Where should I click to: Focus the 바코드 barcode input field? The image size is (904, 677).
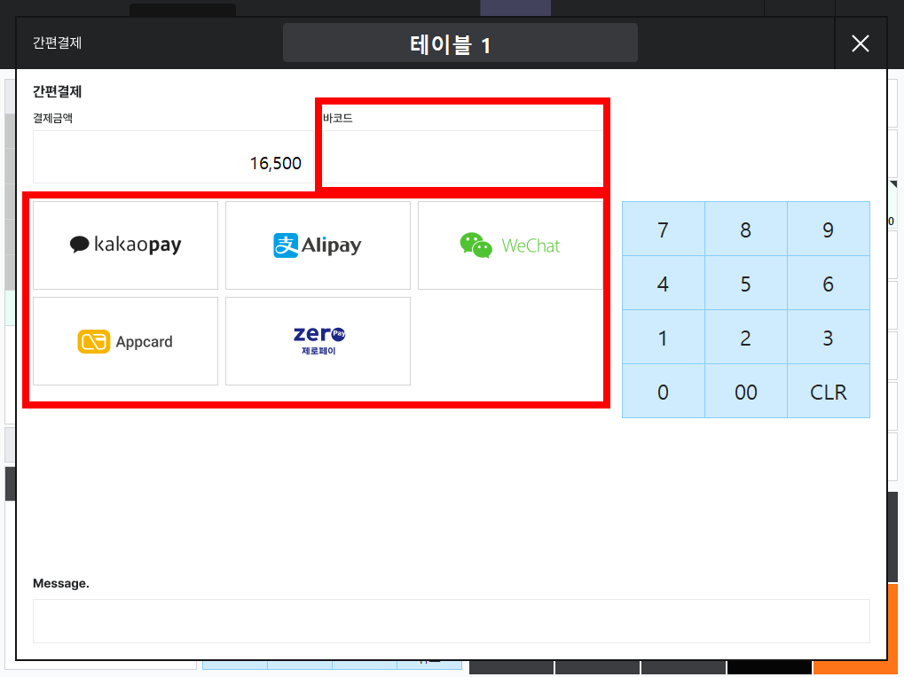(462, 157)
